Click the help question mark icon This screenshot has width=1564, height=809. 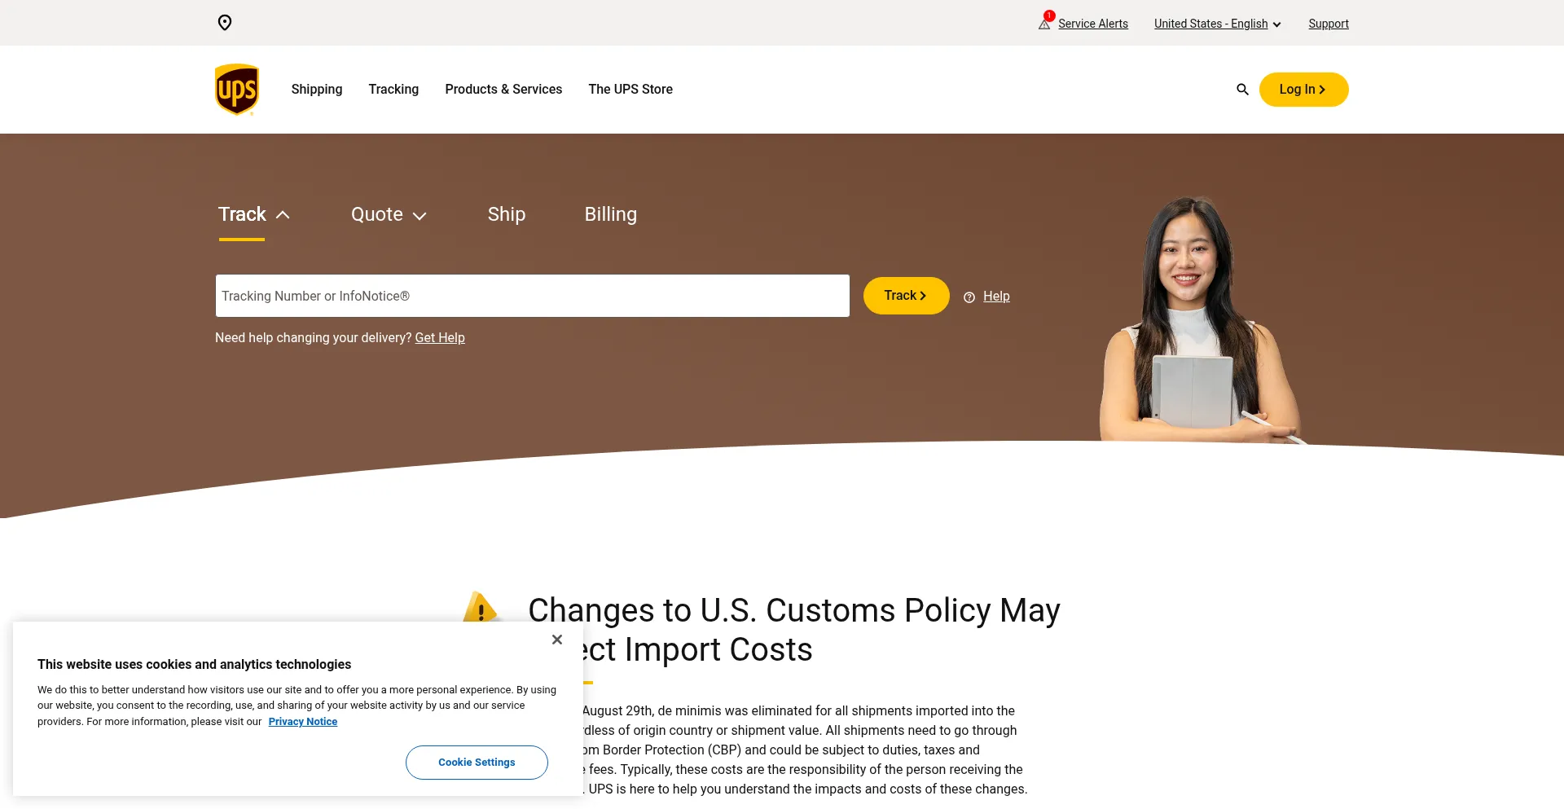coord(969,297)
